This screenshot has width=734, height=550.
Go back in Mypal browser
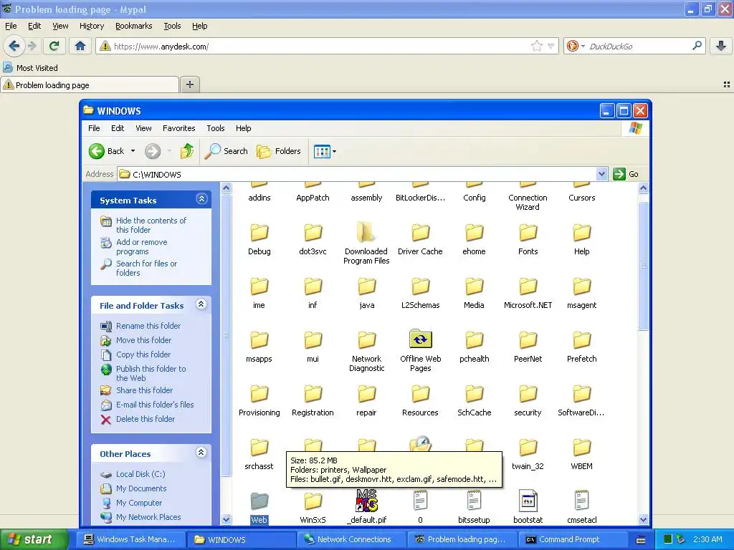pos(14,46)
